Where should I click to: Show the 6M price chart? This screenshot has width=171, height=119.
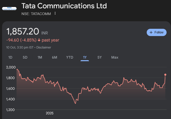point(55,57)
